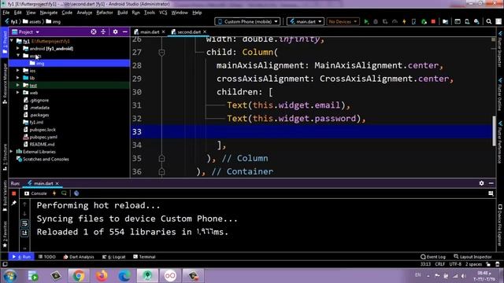The height and width of the screenshot is (283, 504).
Task: Click the Debug bug icon in toolbar
Action: click(376, 21)
